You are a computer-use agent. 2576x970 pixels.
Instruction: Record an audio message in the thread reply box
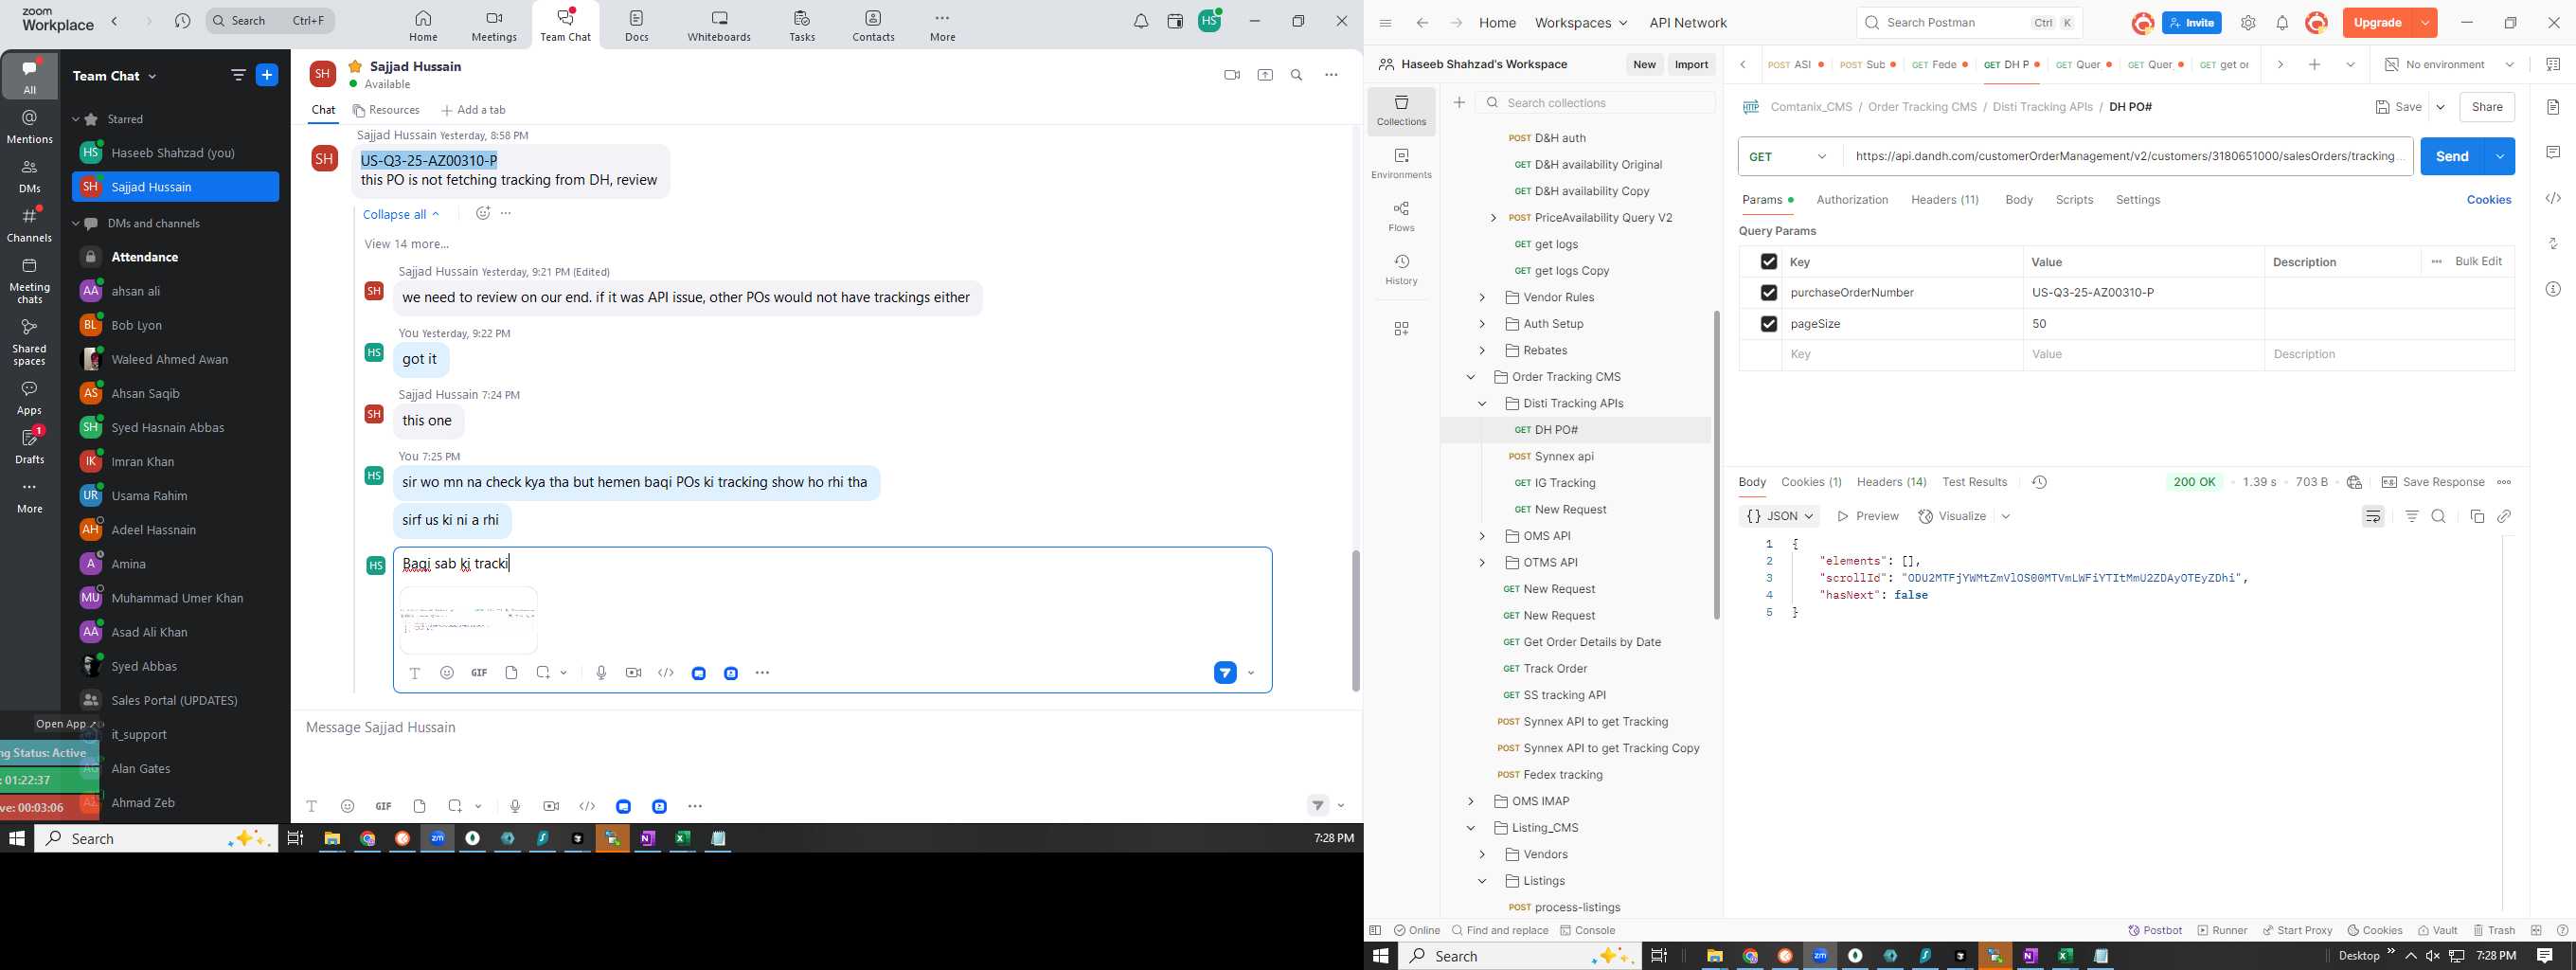coord(601,673)
